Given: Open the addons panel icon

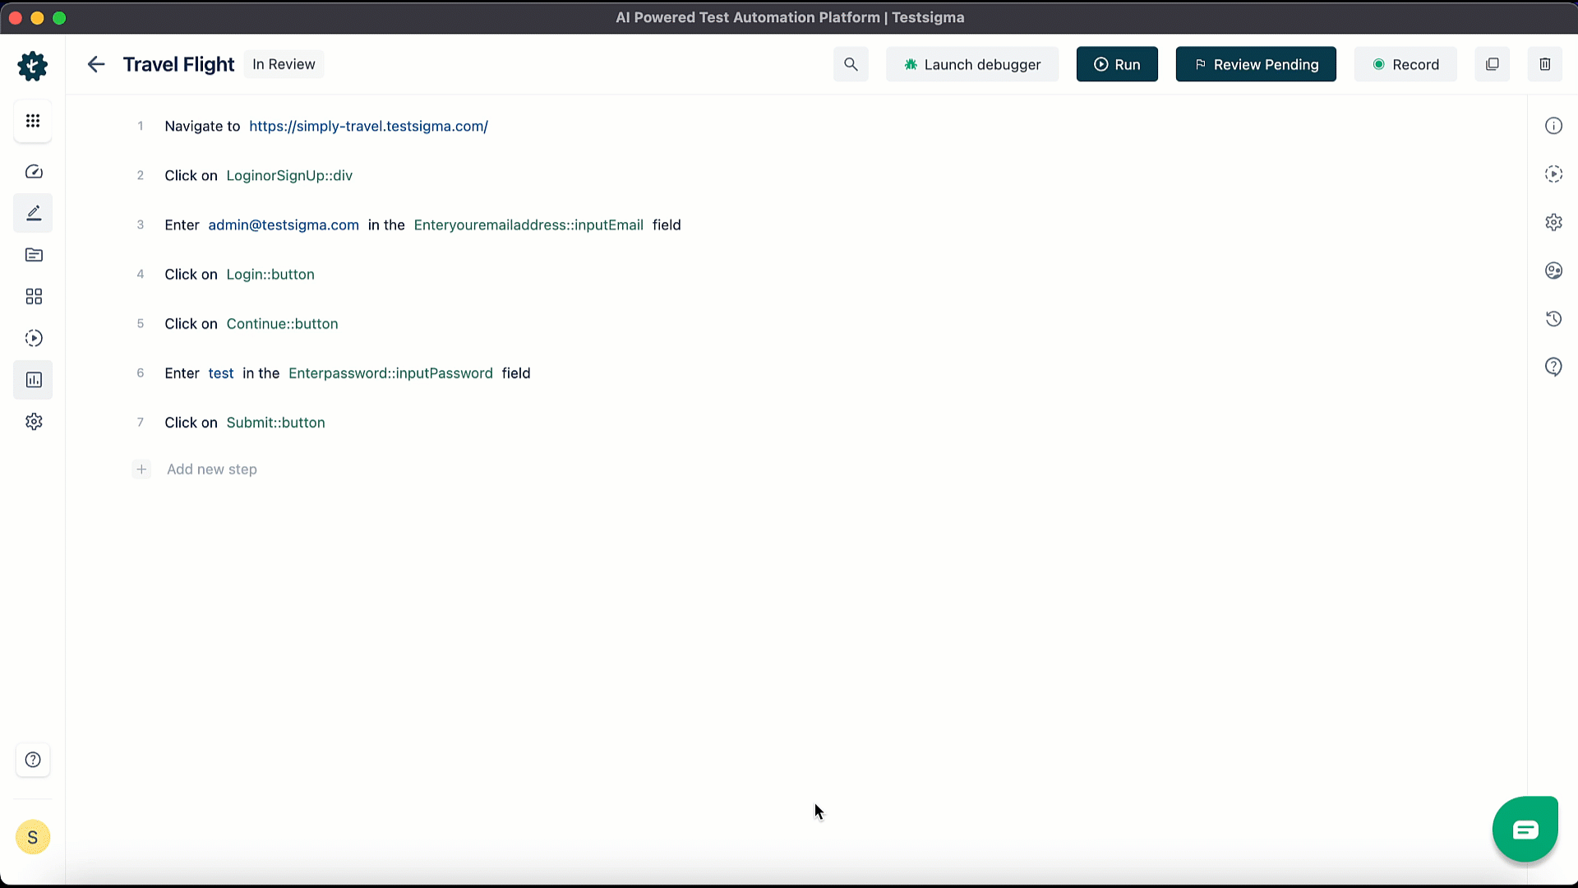Looking at the screenshot, I should click(x=33, y=296).
